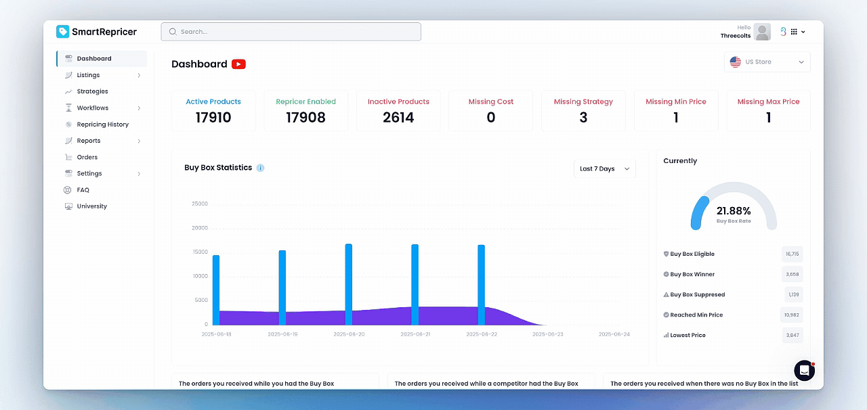The width and height of the screenshot is (867, 410).
Task: Click the Dashboard sidebar icon
Action: pyautogui.click(x=68, y=59)
